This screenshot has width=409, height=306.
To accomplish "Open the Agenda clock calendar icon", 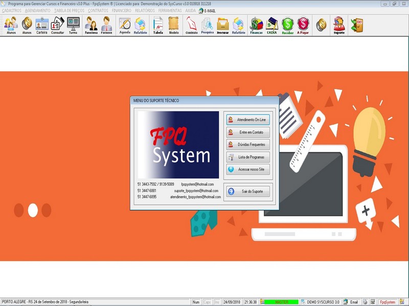I will pos(125,25).
